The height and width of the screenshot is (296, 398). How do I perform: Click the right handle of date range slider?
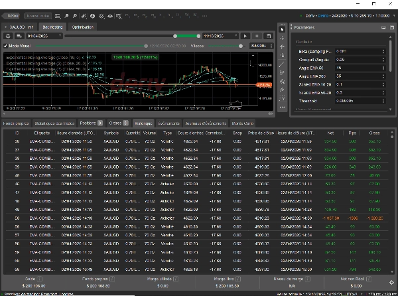pyautogui.click(x=198, y=36)
